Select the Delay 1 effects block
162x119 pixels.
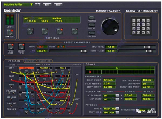pyautogui.click(x=26, y=68)
